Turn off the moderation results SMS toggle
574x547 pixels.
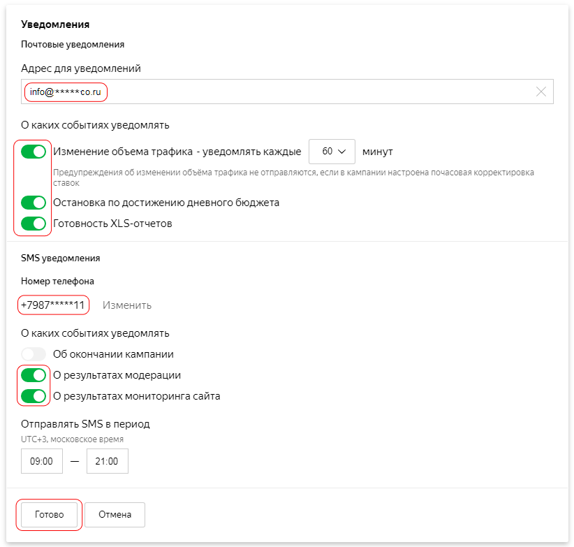34,375
